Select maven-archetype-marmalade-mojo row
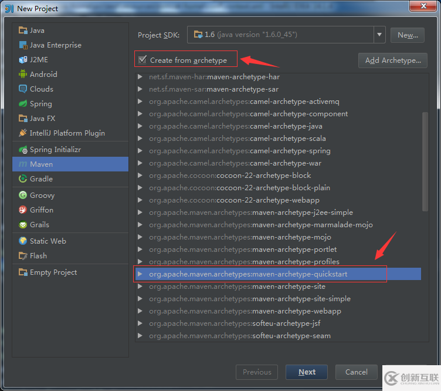This screenshot has width=441, height=391. (x=278, y=225)
